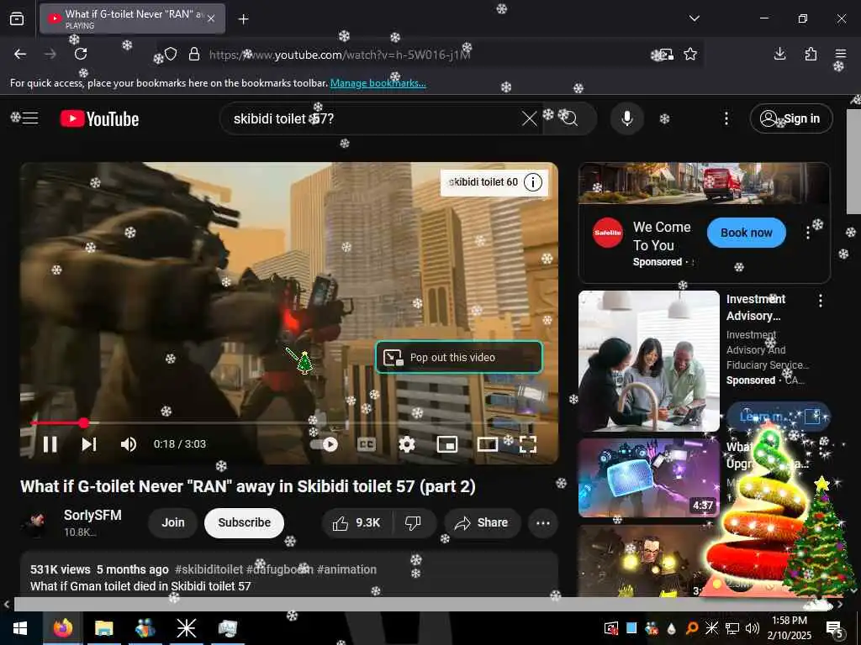This screenshot has width=861, height=645.
Task: Open Investment Advisory ad thumbnail
Action: 649,361
